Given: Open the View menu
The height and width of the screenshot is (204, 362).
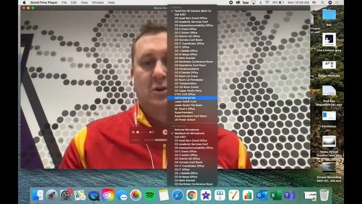Looking at the screenshot, I should coord(84,2).
